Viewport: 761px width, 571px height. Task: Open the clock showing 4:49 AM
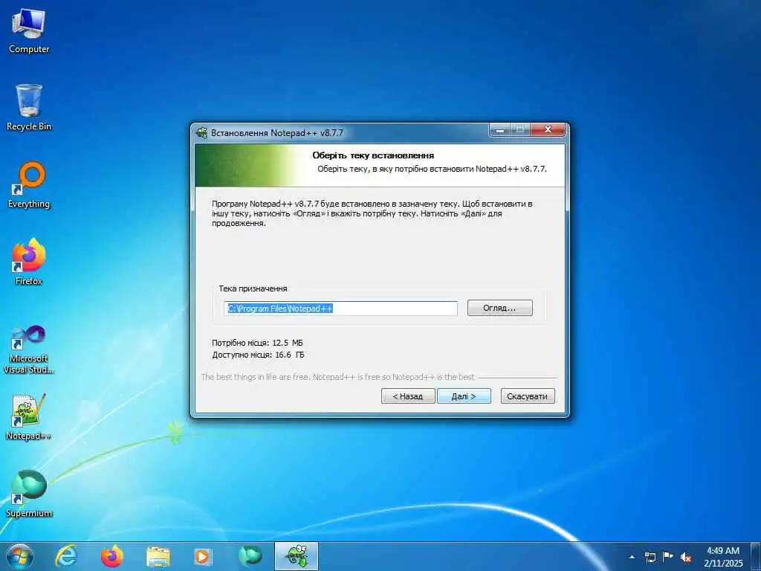click(724, 557)
